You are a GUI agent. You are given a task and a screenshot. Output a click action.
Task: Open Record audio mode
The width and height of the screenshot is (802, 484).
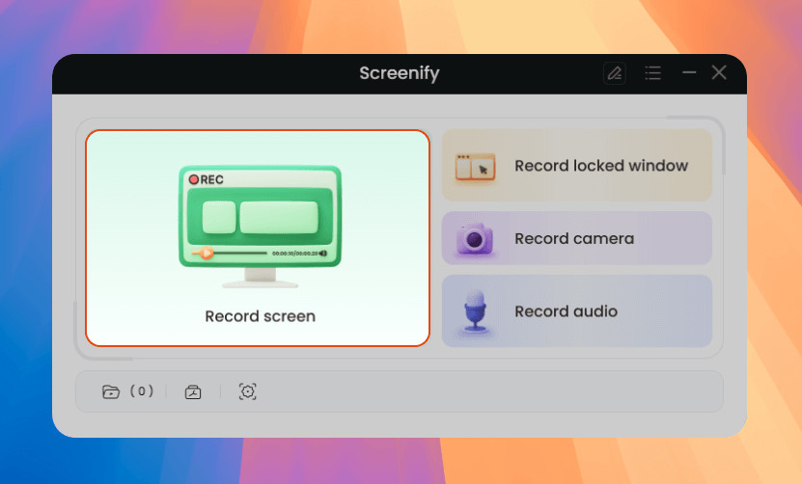tap(576, 310)
